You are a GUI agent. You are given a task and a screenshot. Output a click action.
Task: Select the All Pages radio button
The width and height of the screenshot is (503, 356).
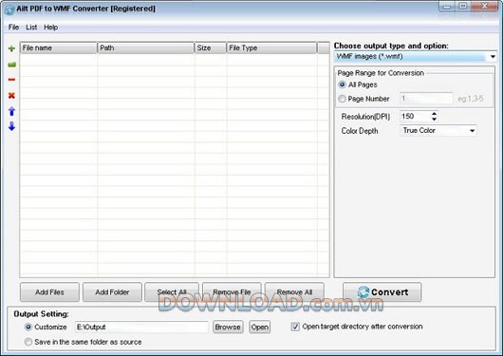pyautogui.click(x=342, y=84)
